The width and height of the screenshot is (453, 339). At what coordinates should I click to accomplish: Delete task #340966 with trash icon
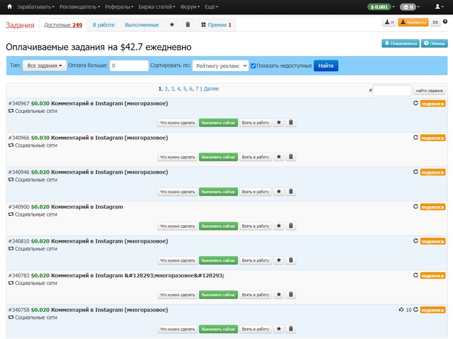click(x=291, y=157)
